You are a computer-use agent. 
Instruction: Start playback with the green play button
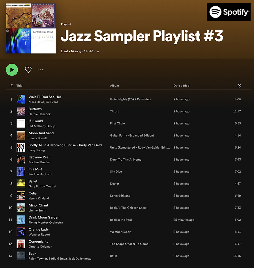(12, 70)
